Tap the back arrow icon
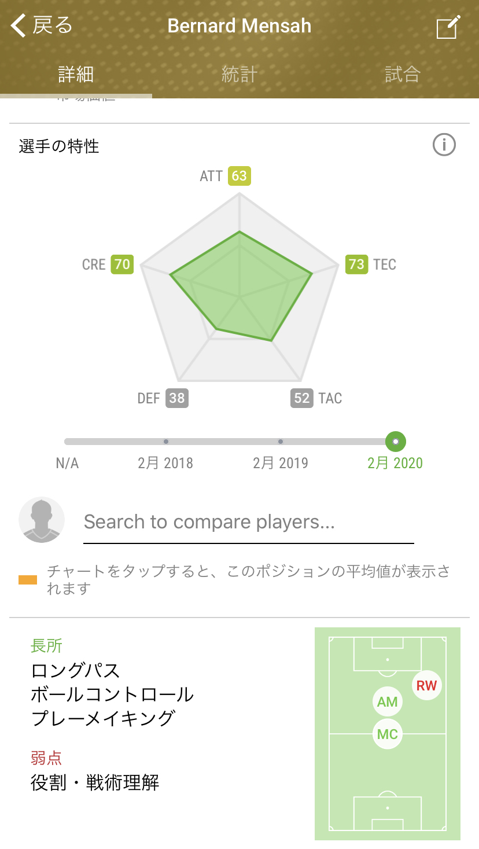The image size is (479, 849). (20, 26)
